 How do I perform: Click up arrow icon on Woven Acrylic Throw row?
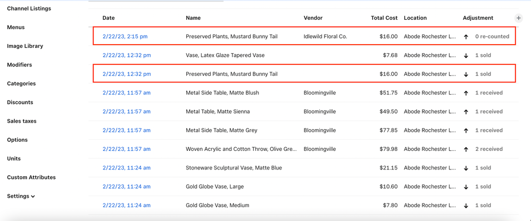[x=466, y=149]
